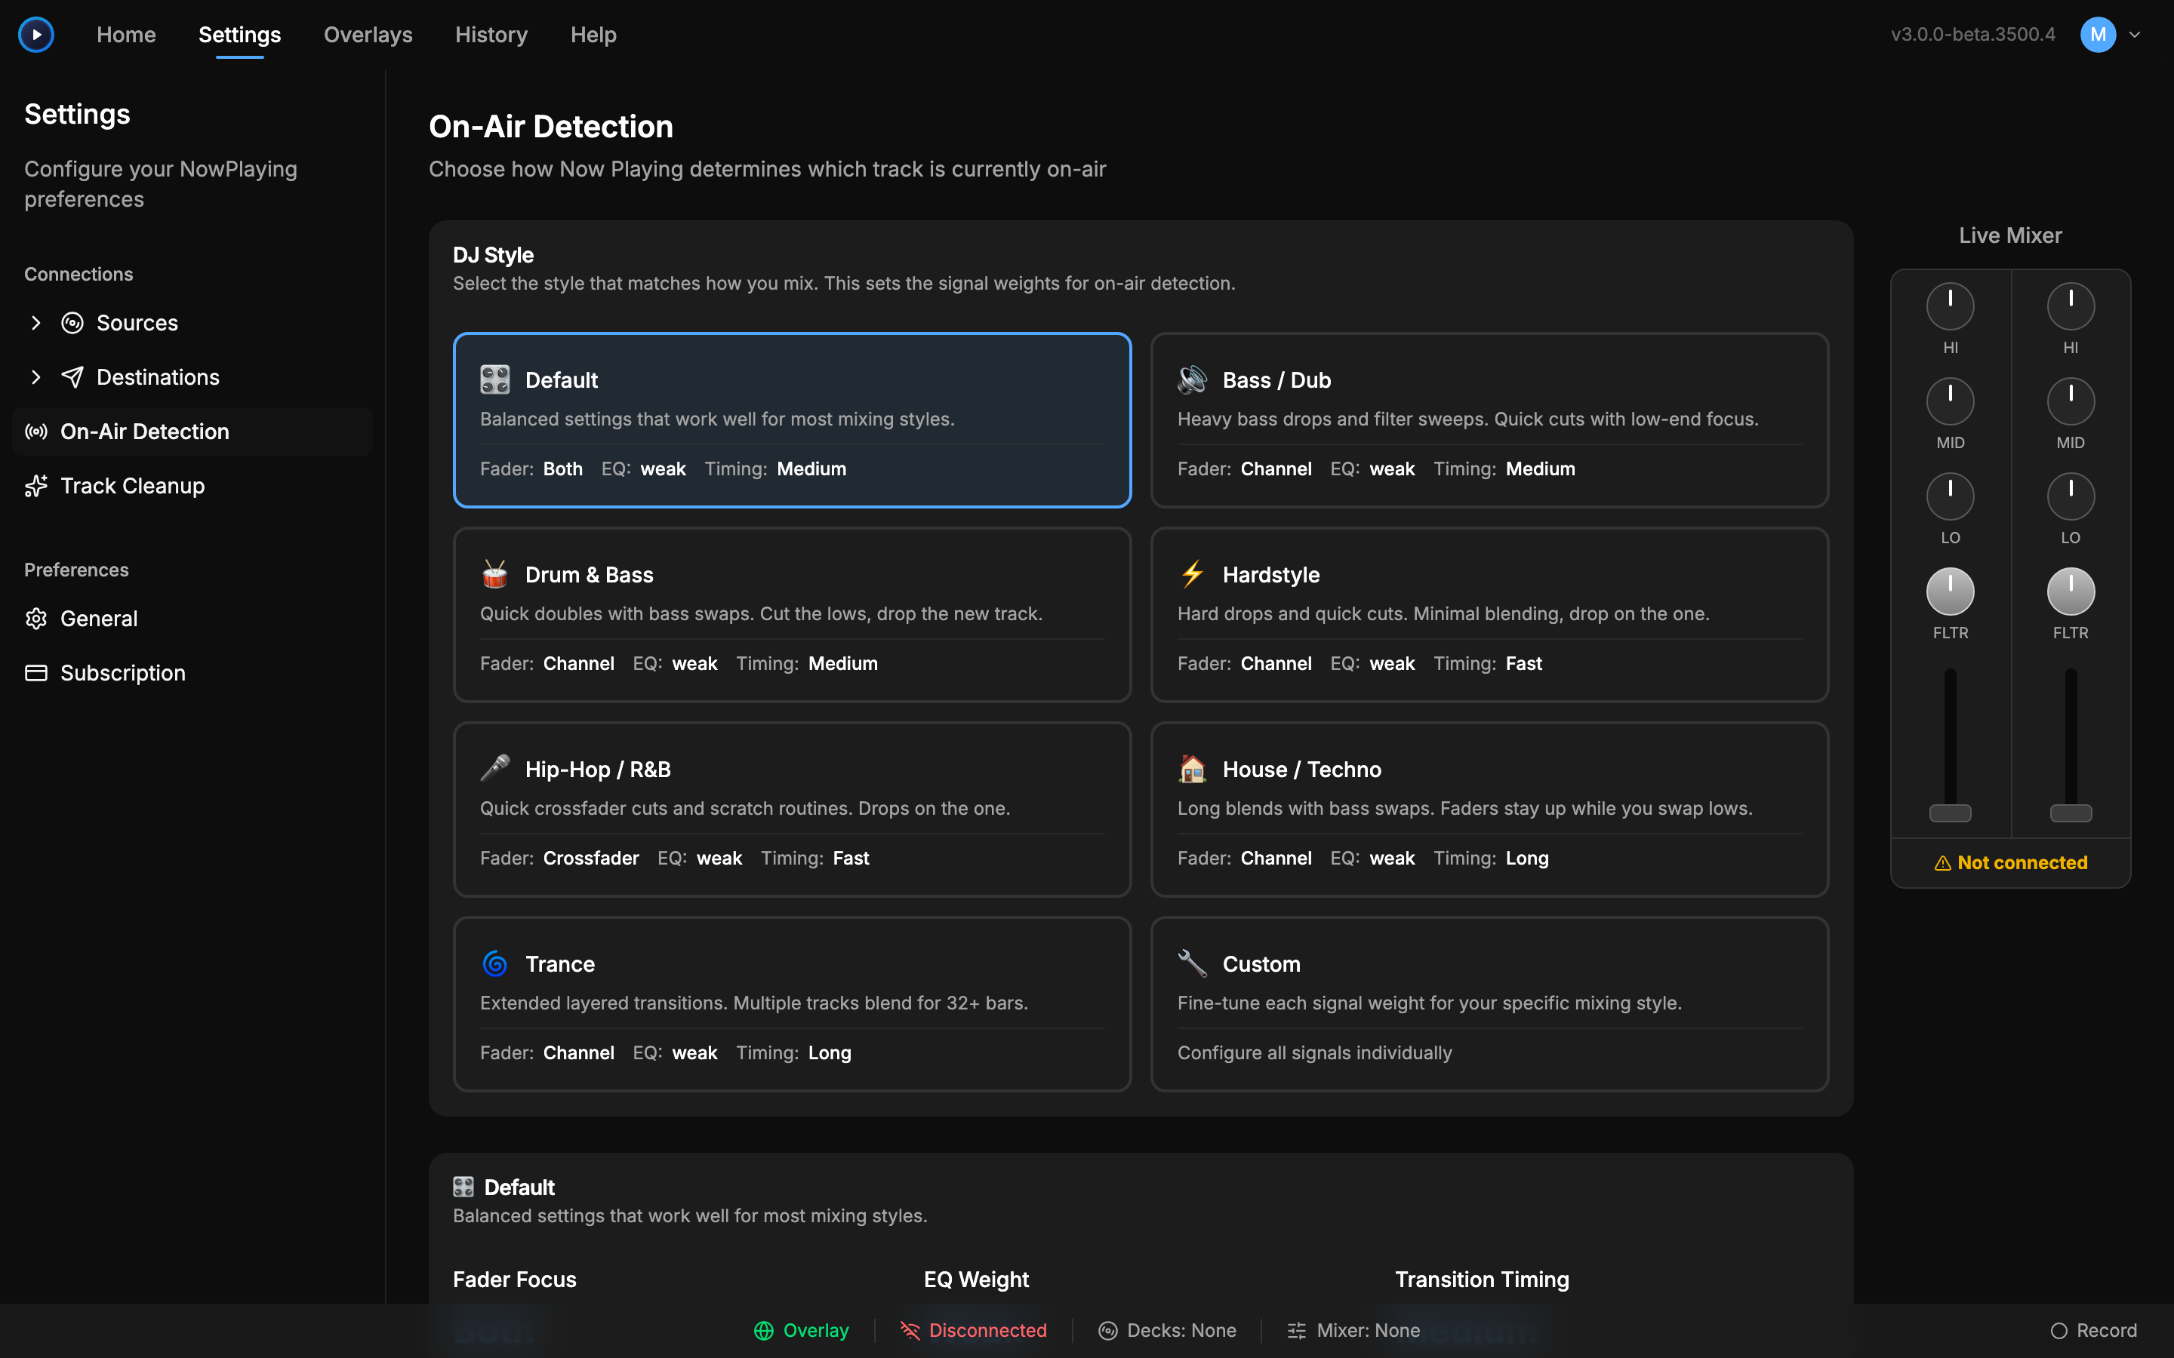Select the Bass / Dub style card
2174x1358 pixels.
pyautogui.click(x=1489, y=420)
